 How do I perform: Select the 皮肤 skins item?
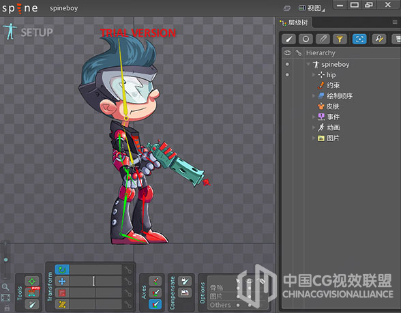tap(329, 106)
